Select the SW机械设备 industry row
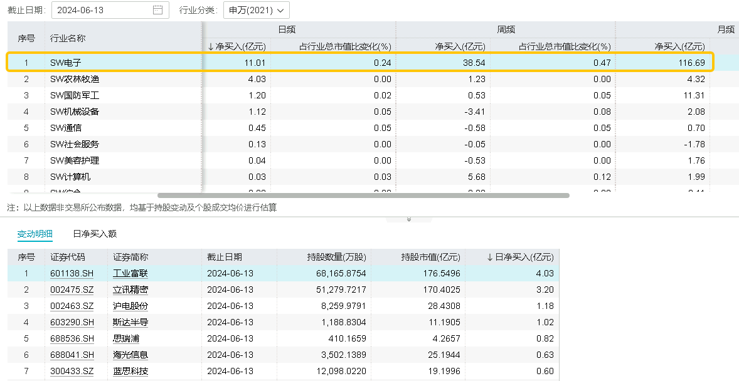739x381 pixels. [373, 112]
